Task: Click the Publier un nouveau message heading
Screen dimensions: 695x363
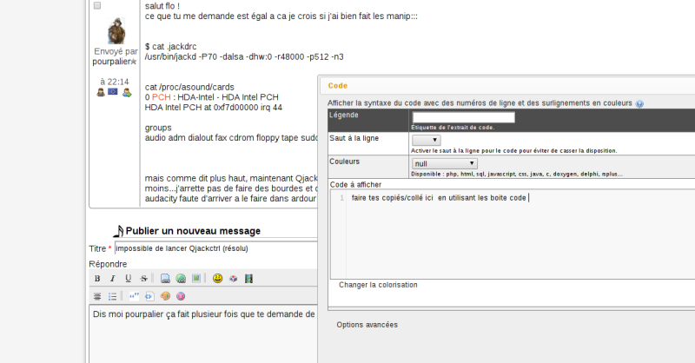Action: click(x=193, y=231)
